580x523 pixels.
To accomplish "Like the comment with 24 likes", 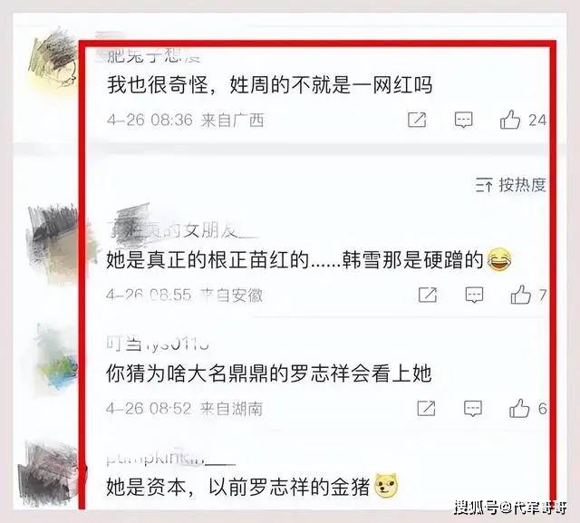I will (x=510, y=120).
